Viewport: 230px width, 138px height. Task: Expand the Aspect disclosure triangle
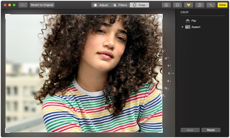click(182, 27)
